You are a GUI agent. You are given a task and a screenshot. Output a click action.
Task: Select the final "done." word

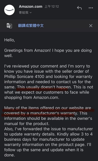(x=10, y=155)
